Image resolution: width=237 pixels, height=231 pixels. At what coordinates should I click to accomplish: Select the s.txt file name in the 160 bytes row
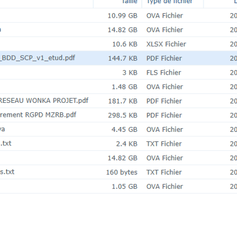(7, 172)
